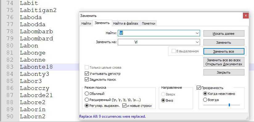Click the line Labit in the editor
The image size is (254, 122).
pos(29,3)
